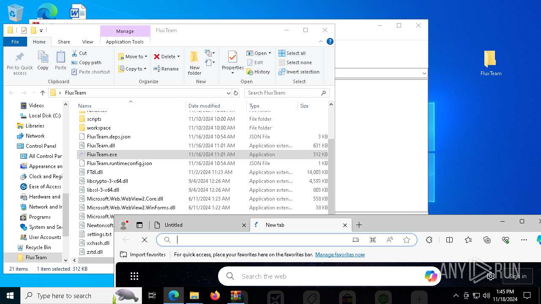Open the ribbon Open dropdown
Image resolution: width=541 pixels, height=304 pixels.
coord(259,53)
